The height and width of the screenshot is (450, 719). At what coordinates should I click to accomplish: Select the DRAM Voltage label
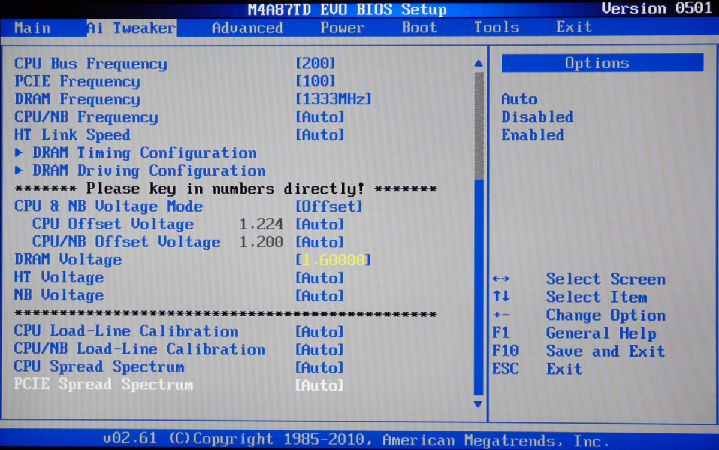68,260
